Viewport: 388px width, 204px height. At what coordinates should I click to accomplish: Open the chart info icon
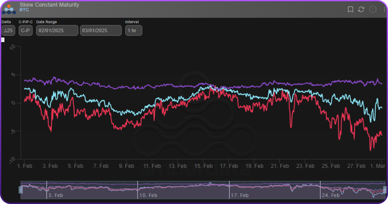point(372,9)
